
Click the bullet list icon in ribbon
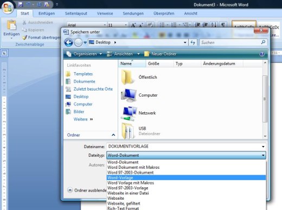click(162, 25)
